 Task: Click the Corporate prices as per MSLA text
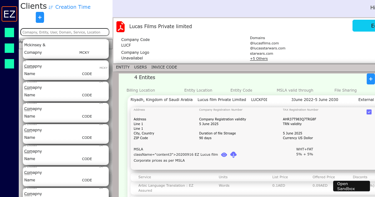(159, 161)
